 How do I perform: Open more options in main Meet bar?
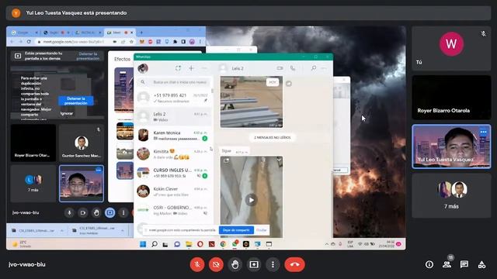coord(273,264)
